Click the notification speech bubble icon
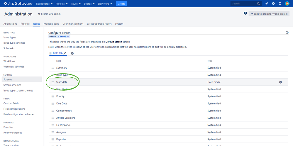 pyautogui.click(x=245, y=13)
